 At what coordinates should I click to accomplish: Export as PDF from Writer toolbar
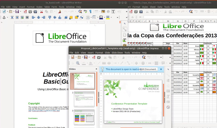pos(25,12)
